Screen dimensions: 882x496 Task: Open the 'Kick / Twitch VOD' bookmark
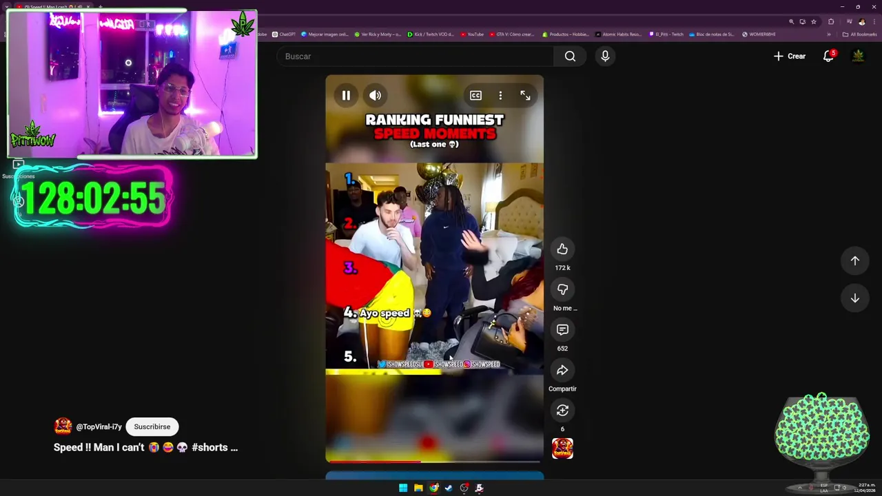(x=431, y=34)
